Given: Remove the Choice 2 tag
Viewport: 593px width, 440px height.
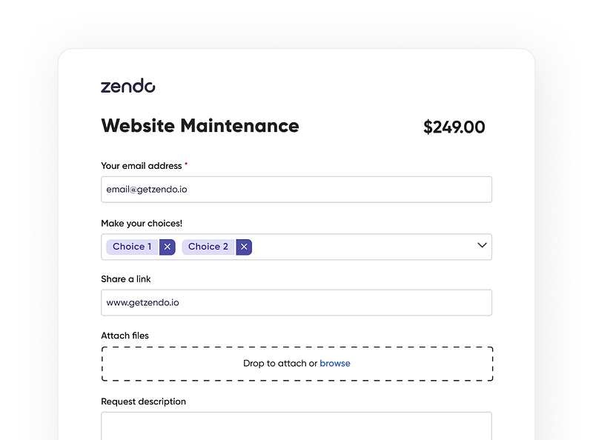Looking at the screenshot, I should [244, 247].
